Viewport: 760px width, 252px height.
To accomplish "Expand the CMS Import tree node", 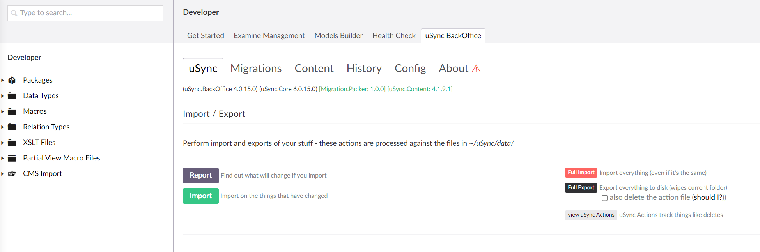I will pyautogui.click(x=2, y=174).
